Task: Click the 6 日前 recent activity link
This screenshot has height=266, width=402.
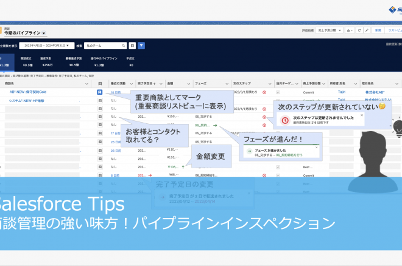Action: click(x=115, y=176)
